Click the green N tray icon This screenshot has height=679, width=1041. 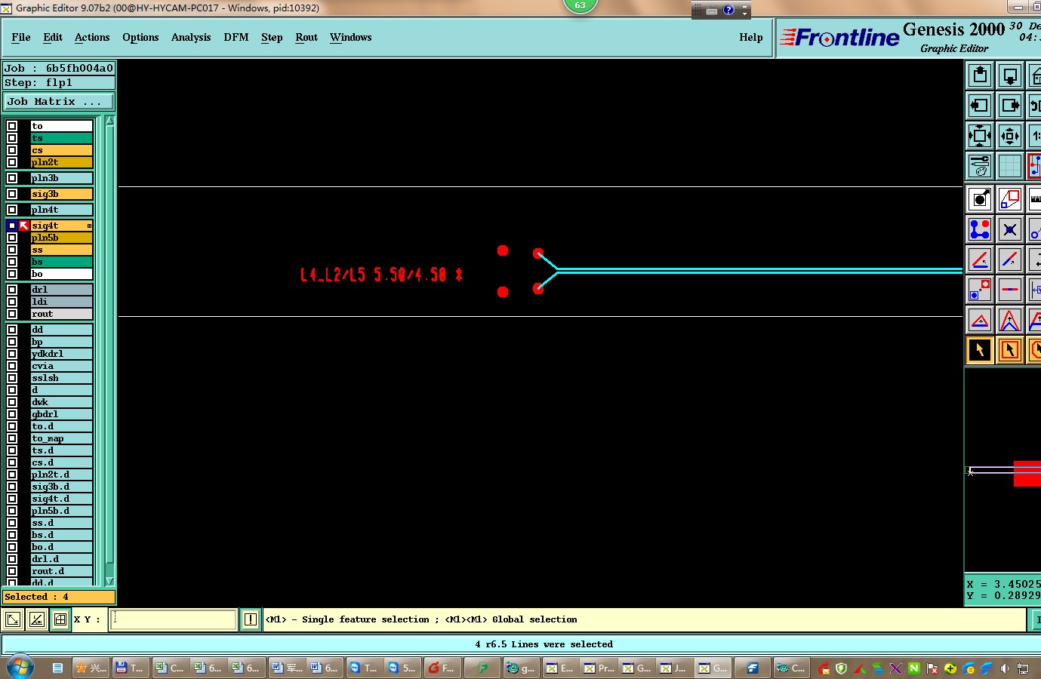[914, 668]
